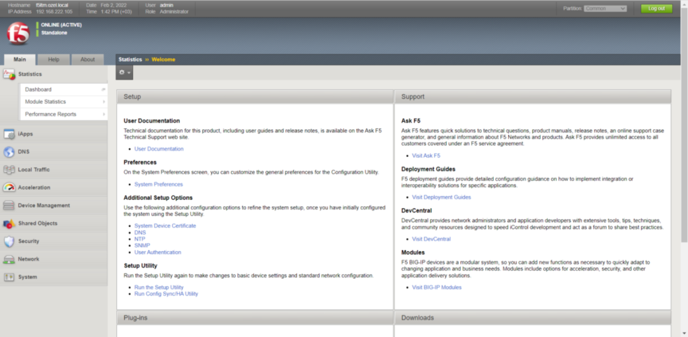The image size is (688, 337).
Task: Open the System Preferences link
Action: click(x=159, y=185)
